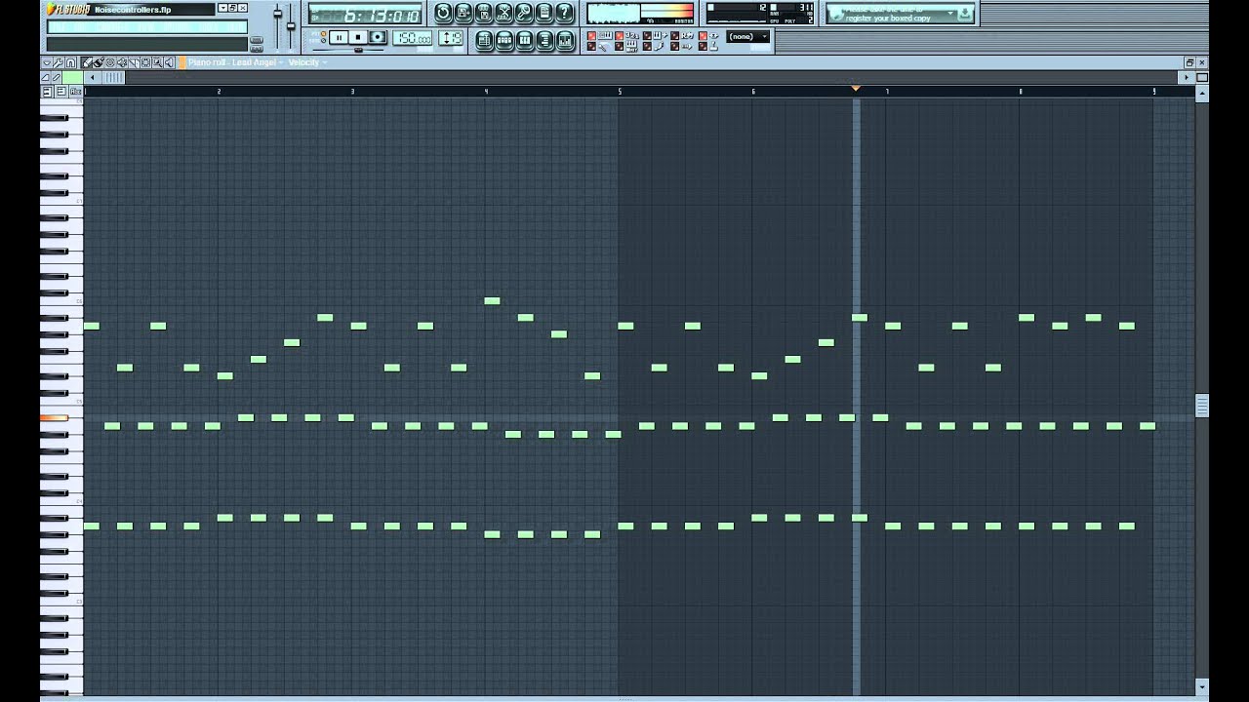Select the pencil draw tool
The image size is (1249, 702).
tap(87, 62)
